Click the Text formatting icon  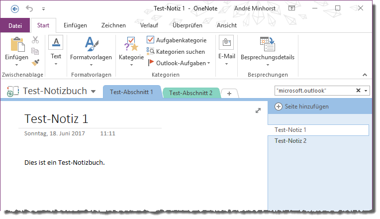click(x=56, y=43)
